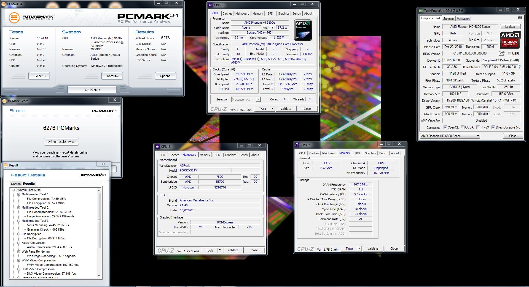Toggle the UEFI checkbox in GPU-Z
The image size is (529, 287).
509,54
